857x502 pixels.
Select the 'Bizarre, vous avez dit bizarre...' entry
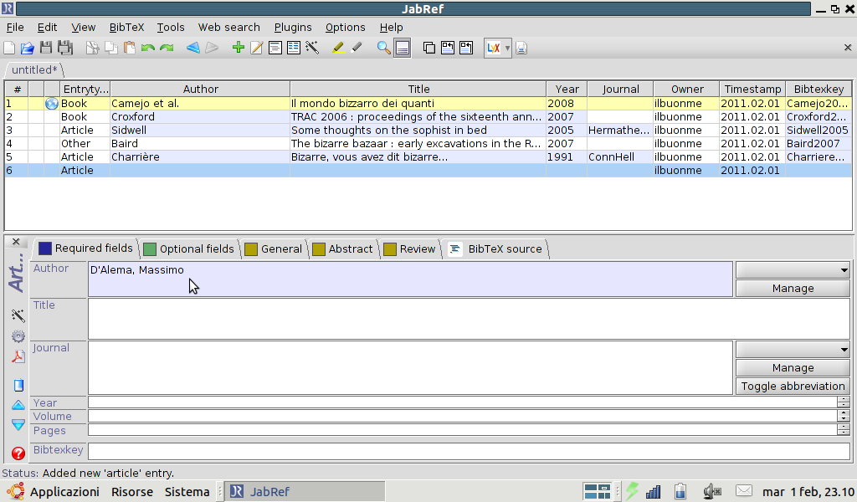428,156
